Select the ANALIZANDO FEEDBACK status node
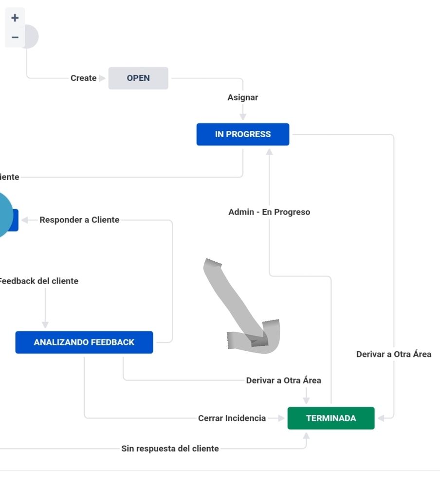440x486 pixels. [x=84, y=342]
